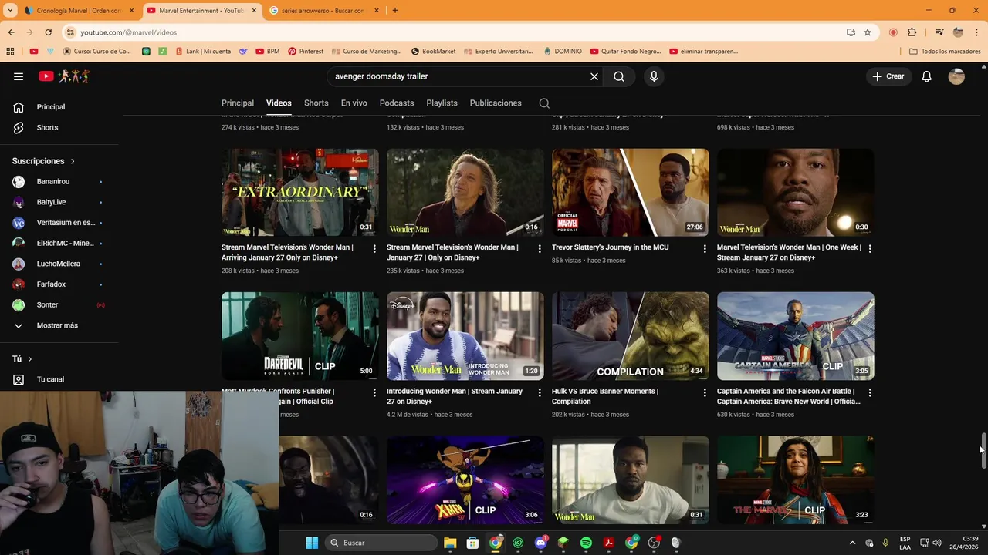Switch to the Publicaciones tab
The width and height of the screenshot is (988, 555).
click(496, 103)
